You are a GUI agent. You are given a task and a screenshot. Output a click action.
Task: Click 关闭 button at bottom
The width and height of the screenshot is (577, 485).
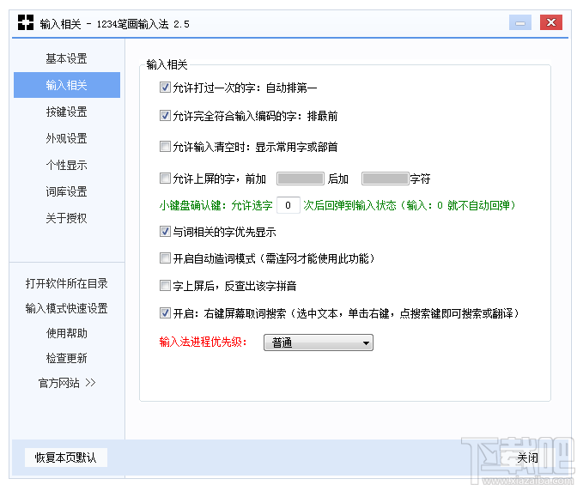527,458
